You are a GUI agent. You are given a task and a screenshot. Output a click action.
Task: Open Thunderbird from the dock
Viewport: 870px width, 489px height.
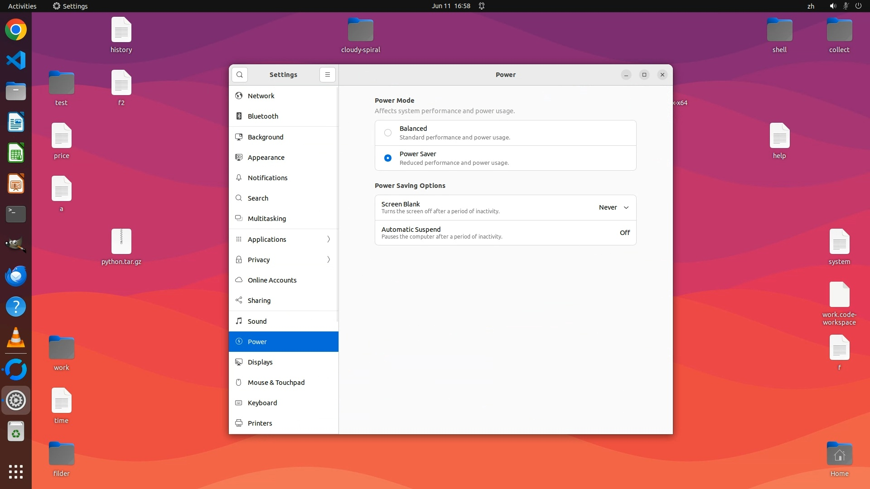pos(16,276)
